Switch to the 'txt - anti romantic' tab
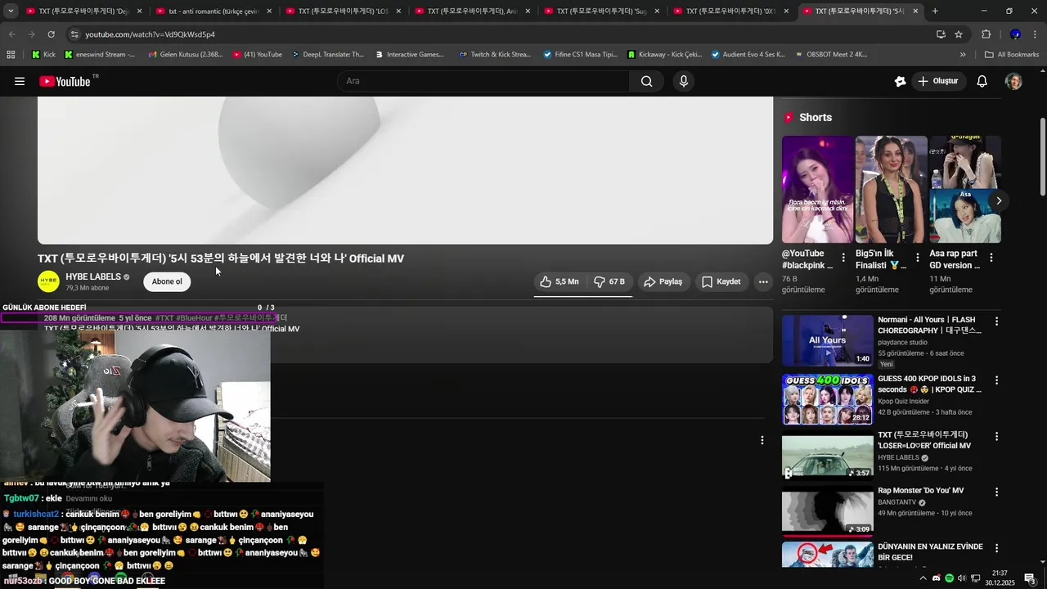This screenshot has width=1047, height=589. tap(214, 11)
